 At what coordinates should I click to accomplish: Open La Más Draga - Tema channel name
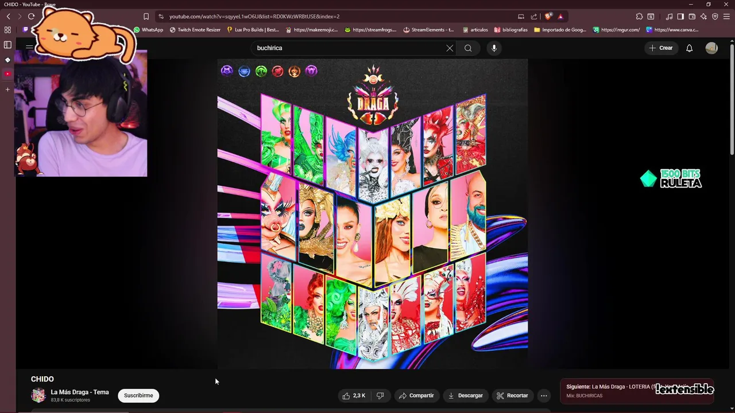coord(80,392)
